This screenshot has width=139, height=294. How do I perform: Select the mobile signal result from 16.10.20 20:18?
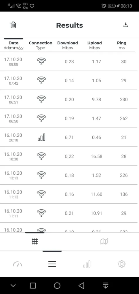point(69,137)
